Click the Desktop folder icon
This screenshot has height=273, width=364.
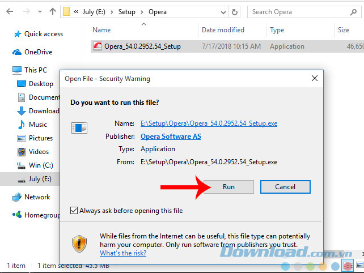pos(22,84)
